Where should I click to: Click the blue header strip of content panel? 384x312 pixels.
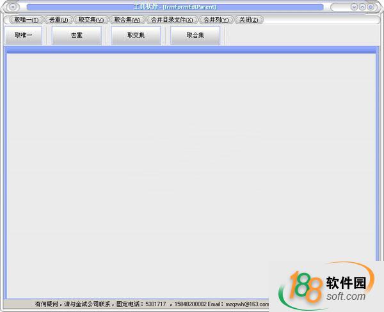pos(191,51)
